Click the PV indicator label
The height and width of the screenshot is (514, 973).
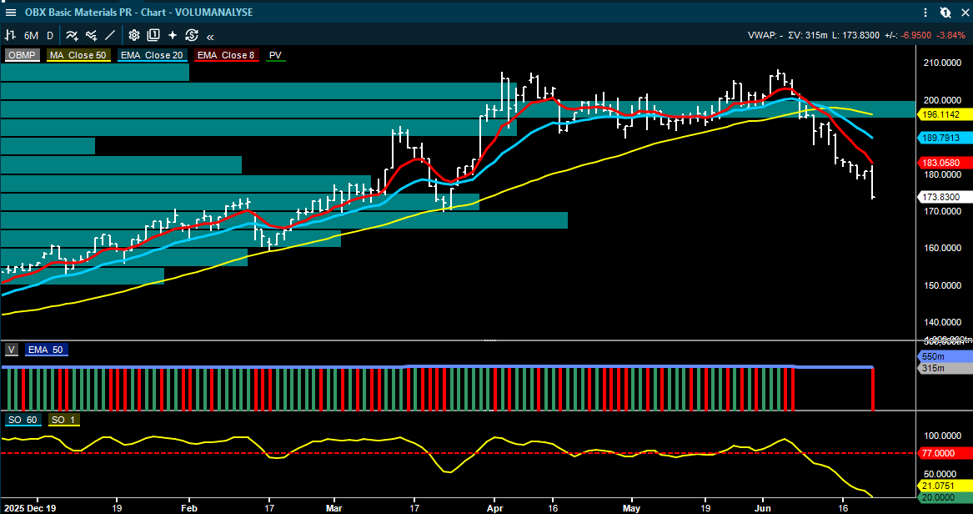coord(275,55)
